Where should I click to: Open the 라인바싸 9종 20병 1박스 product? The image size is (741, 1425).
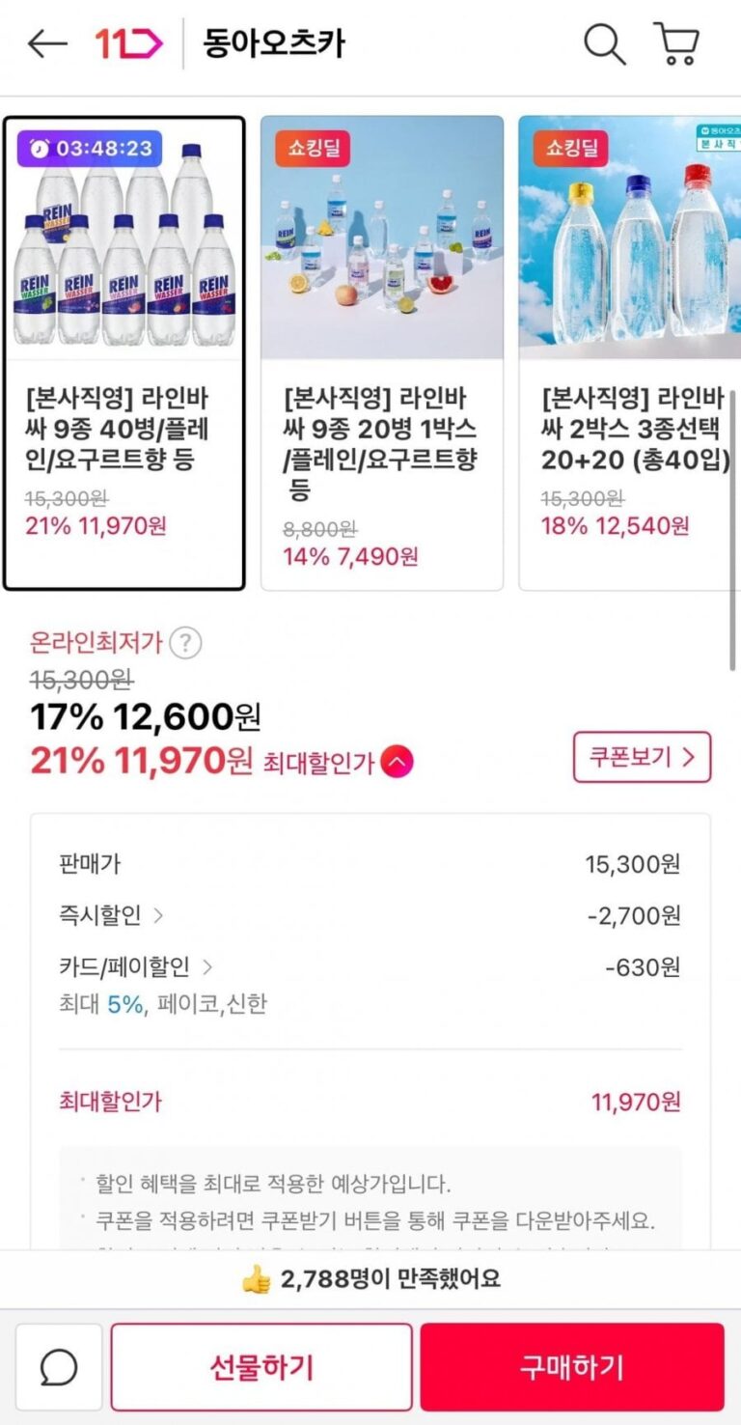pos(382,352)
